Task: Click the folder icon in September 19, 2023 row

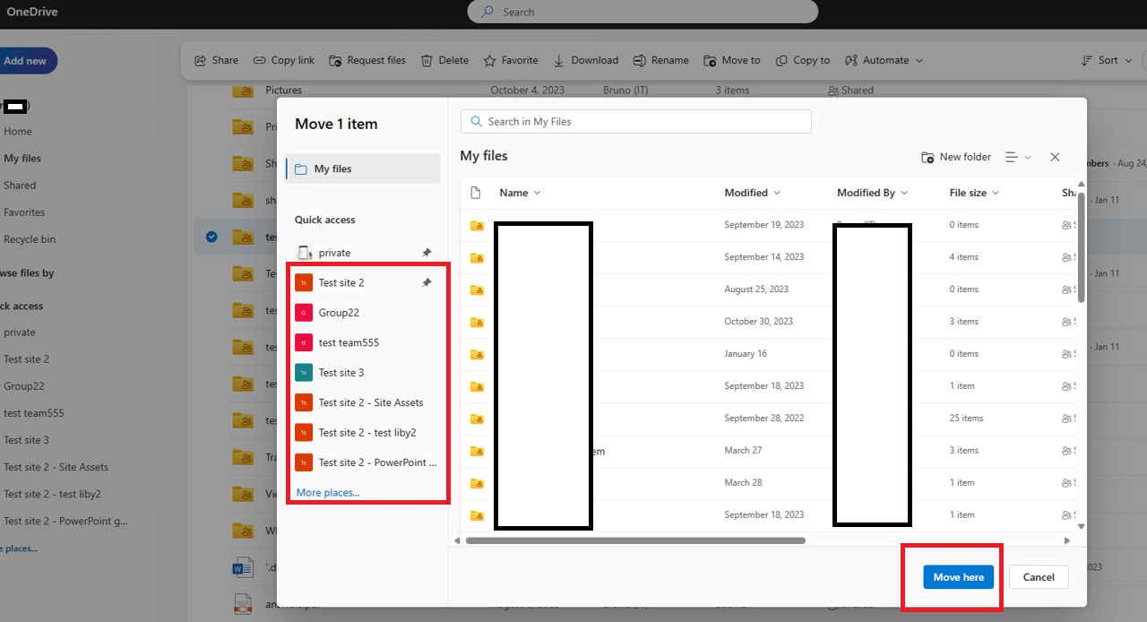Action: 477,225
